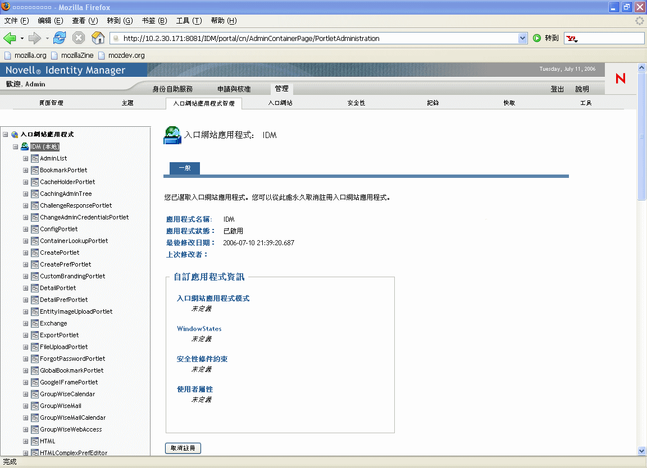Collapse the 入口網站應用程式 root node
Image resolution: width=647 pixels, height=468 pixels.
6,135
